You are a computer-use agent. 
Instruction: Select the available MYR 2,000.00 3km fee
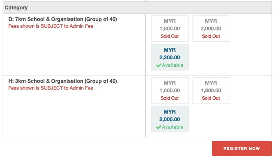(170, 119)
